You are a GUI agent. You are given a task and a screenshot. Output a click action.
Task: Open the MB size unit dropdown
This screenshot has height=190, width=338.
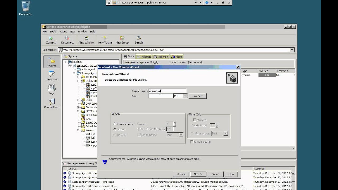coord(185,96)
